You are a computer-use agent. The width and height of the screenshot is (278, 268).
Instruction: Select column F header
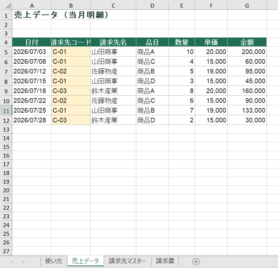click(211, 6)
